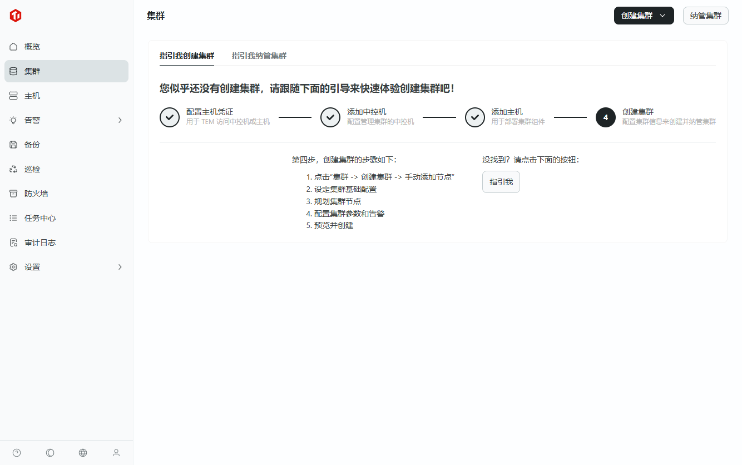Open the language globe icon
The image size is (742, 465).
click(x=83, y=453)
